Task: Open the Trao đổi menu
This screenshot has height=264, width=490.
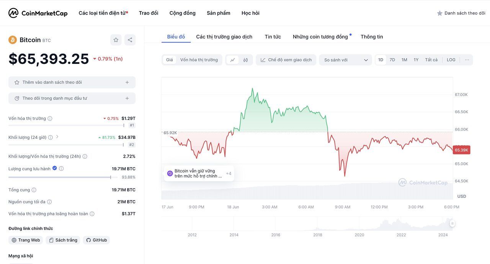Action: click(x=149, y=13)
